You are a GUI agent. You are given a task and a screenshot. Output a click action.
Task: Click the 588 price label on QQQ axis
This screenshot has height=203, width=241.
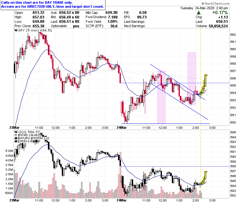(233, 166)
